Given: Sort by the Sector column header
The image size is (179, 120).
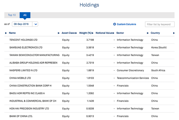Looking at the screenshot, I should [120, 33].
